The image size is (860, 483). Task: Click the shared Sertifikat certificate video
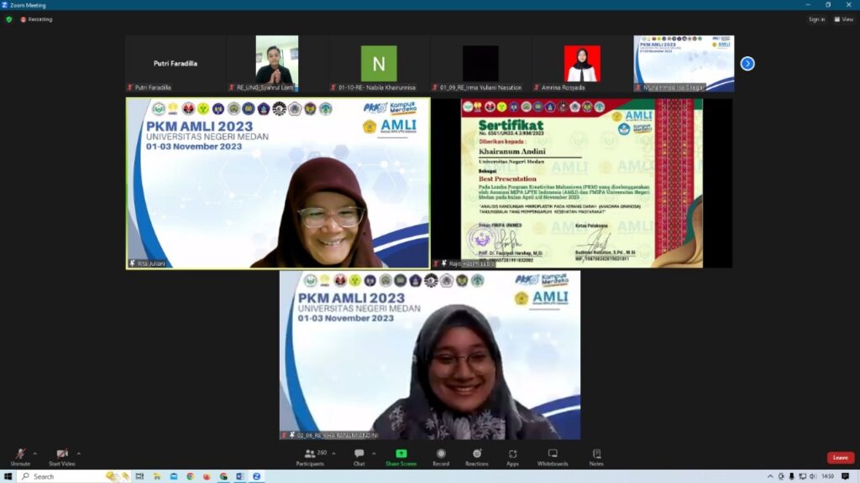point(582,183)
